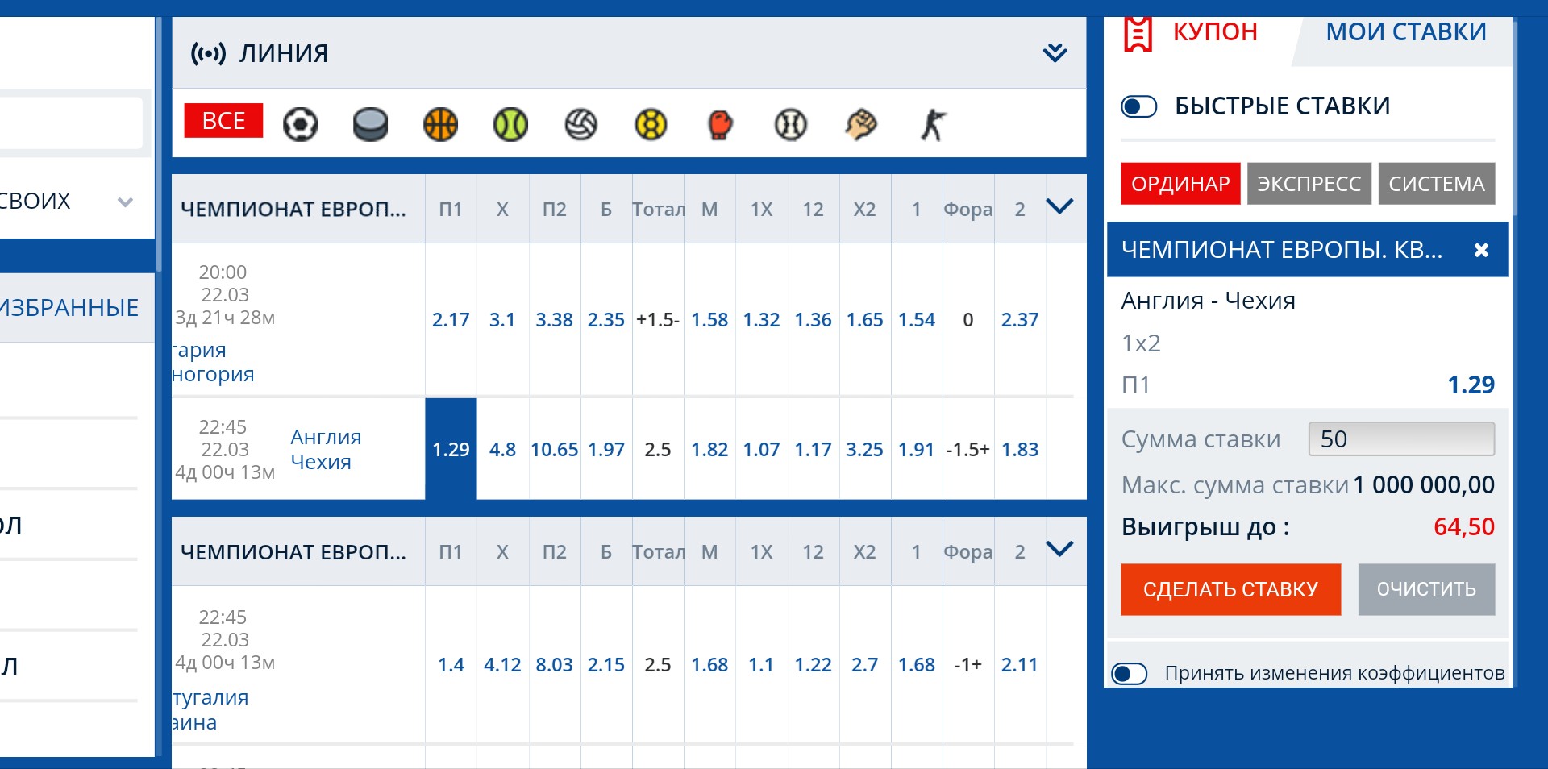
Task: Select the Экспресс bet type tab
Action: click(1309, 184)
